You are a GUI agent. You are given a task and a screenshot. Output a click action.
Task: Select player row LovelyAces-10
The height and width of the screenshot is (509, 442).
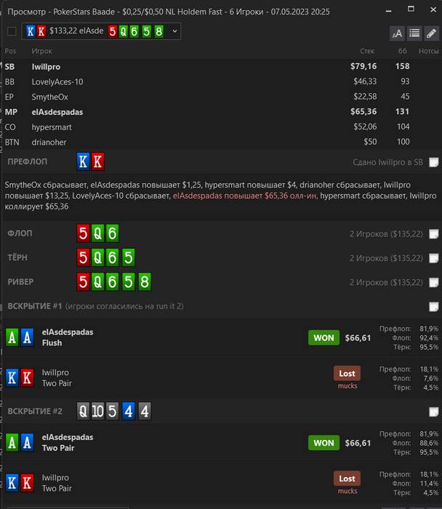click(x=222, y=81)
